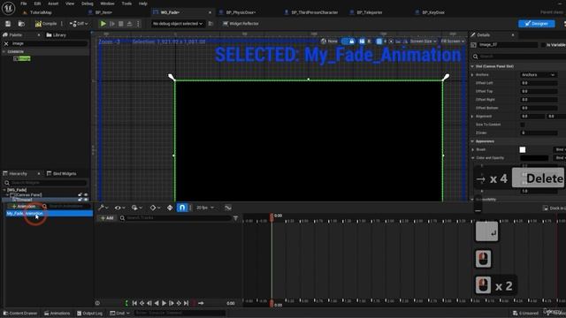The height and width of the screenshot is (318, 566).
Task: Open the Asset menu
Action: (53, 4)
